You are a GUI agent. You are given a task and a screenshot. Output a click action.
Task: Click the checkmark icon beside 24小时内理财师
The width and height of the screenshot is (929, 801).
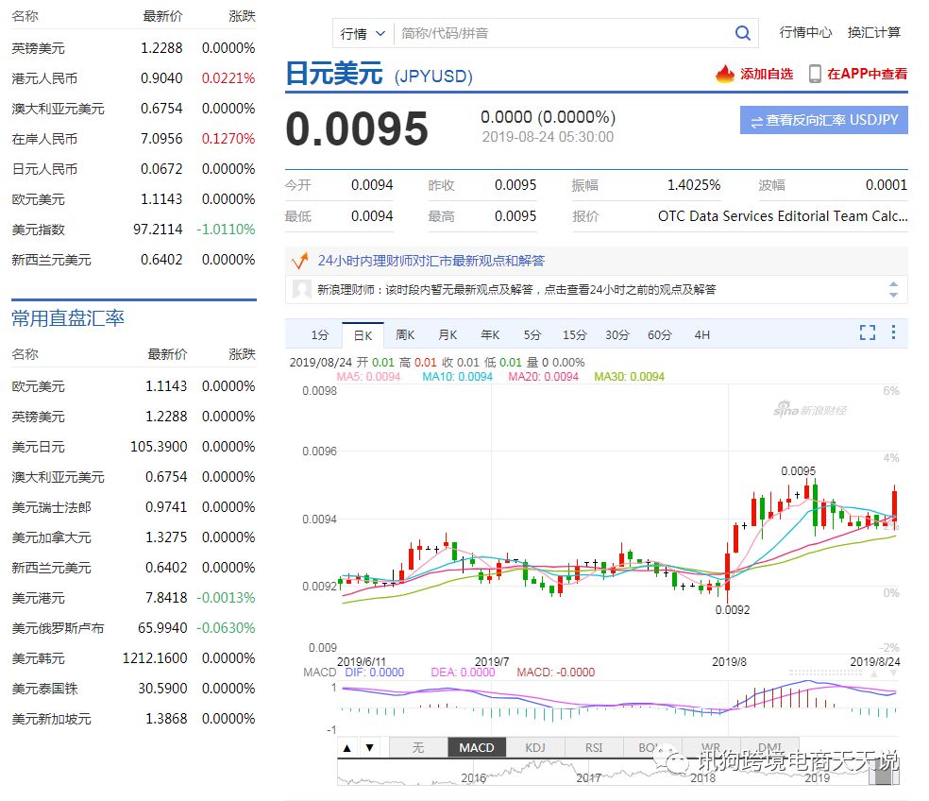(300, 261)
